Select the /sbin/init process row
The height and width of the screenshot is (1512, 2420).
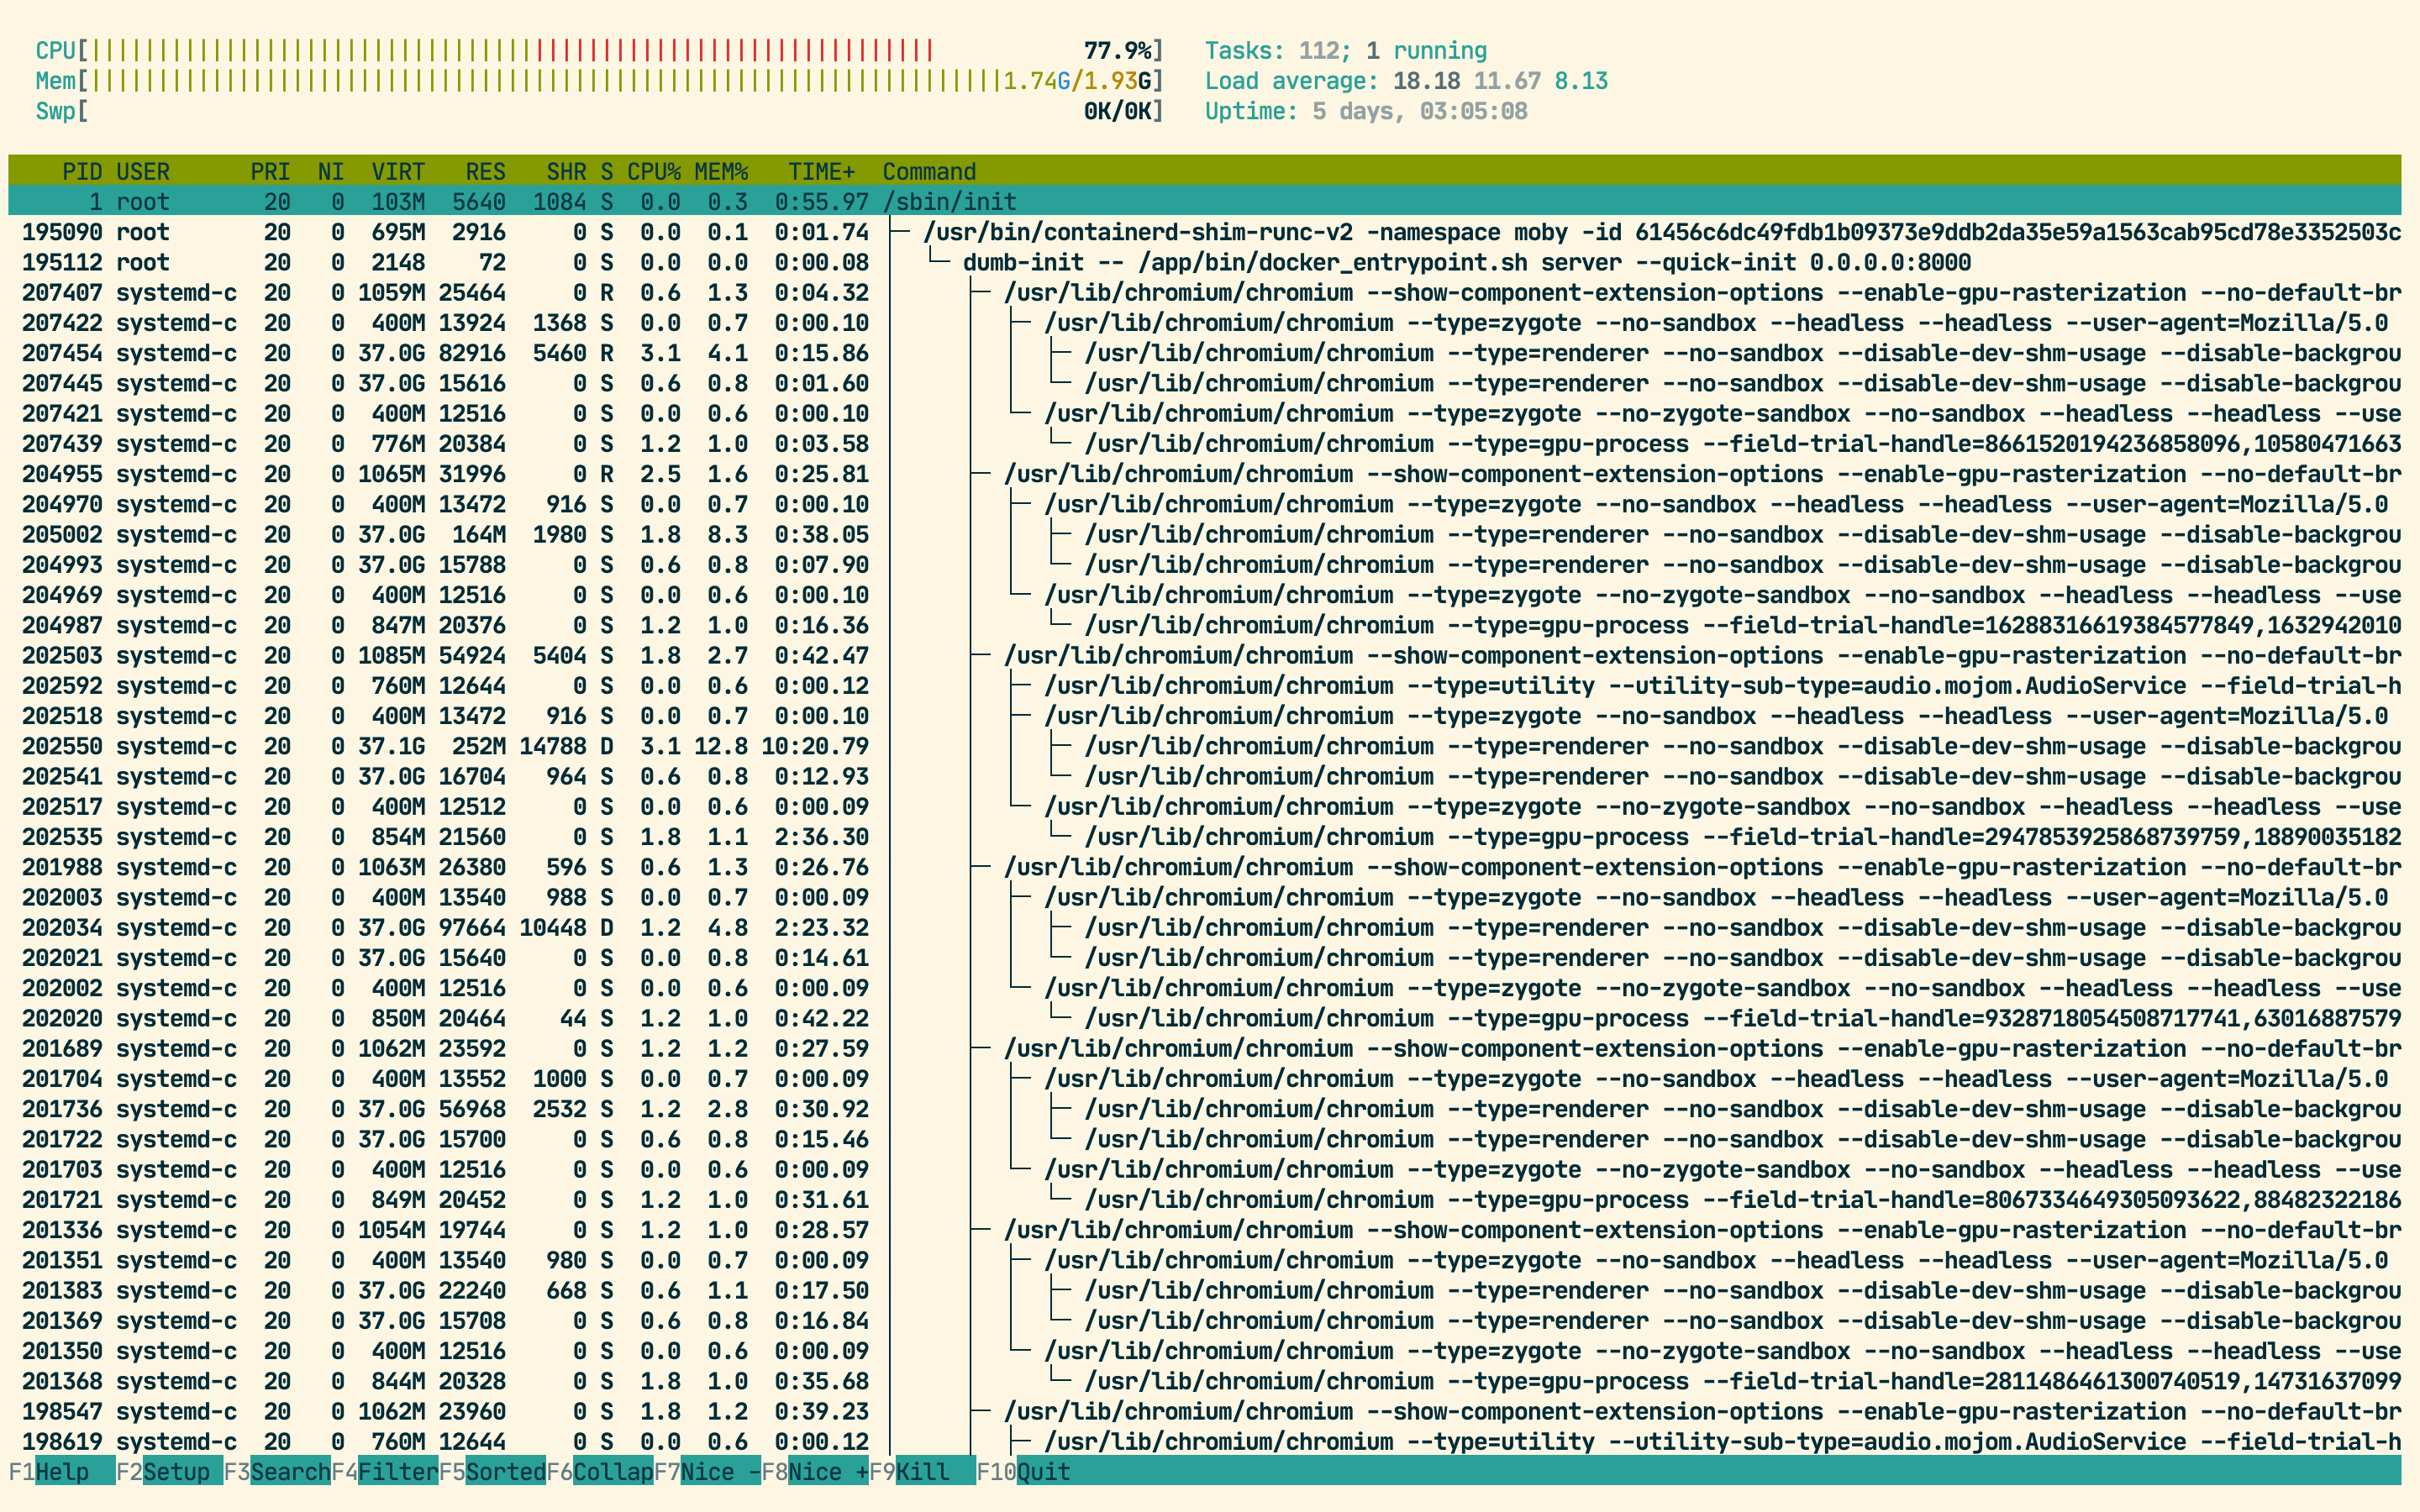tap(949, 202)
